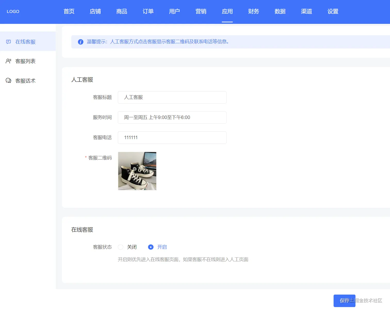The image size is (390, 311).
Task: Click the 客服二维码 field label
Action: tap(100, 158)
